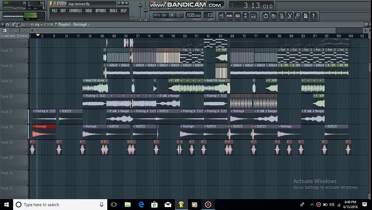Open first fLOT23 clip menu arrow on Track 17
The height and width of the screenshot is (210, 372).
[x=61, y=111]
